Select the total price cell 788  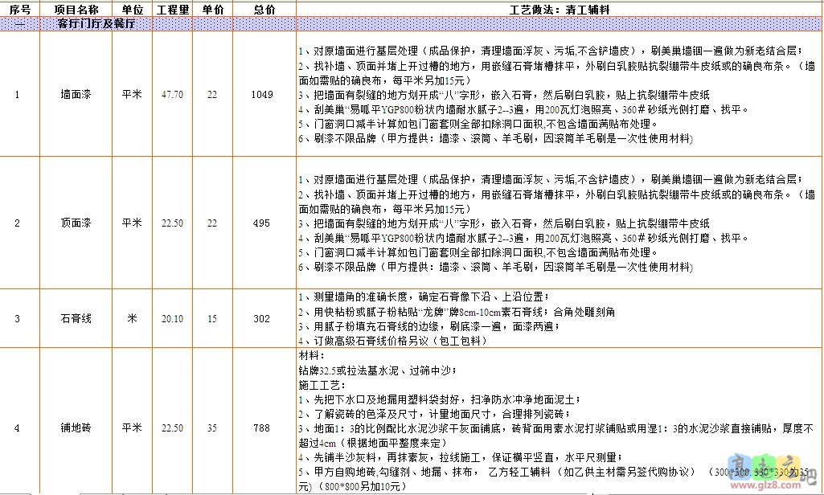point(262,428)
